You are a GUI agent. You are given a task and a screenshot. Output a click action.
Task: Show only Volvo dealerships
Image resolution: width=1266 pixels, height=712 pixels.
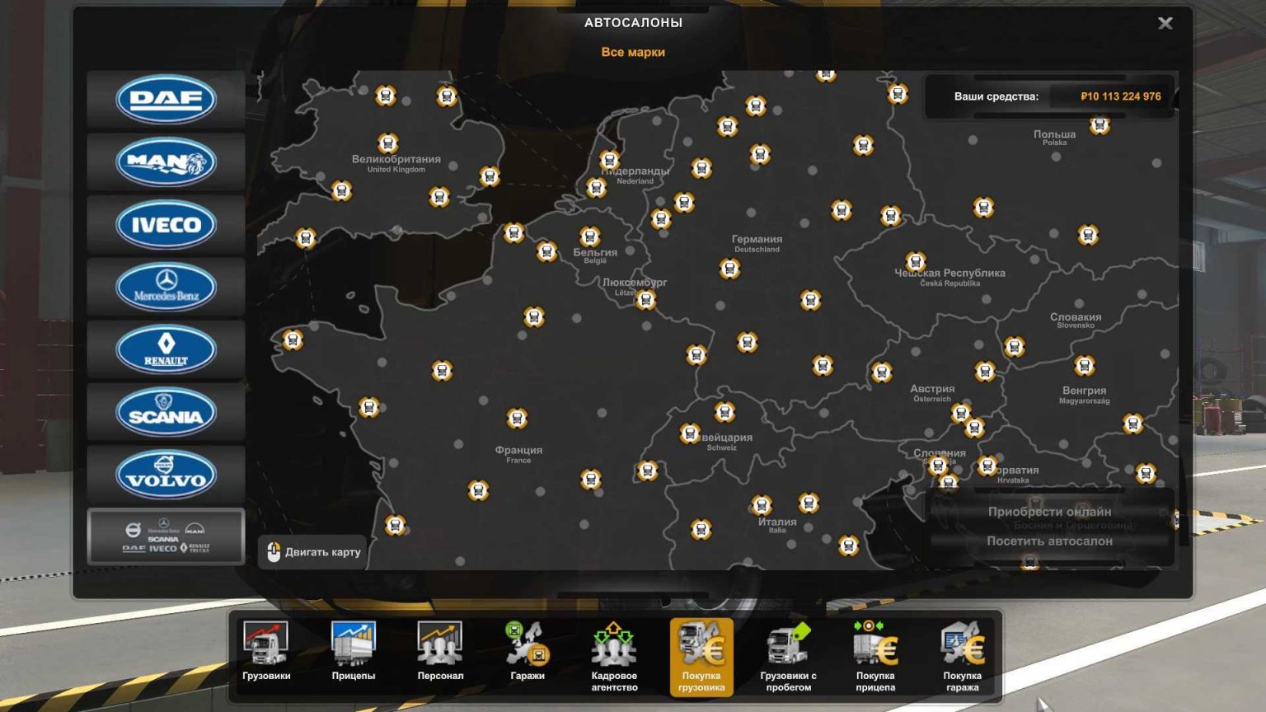[x=164, y=475]
